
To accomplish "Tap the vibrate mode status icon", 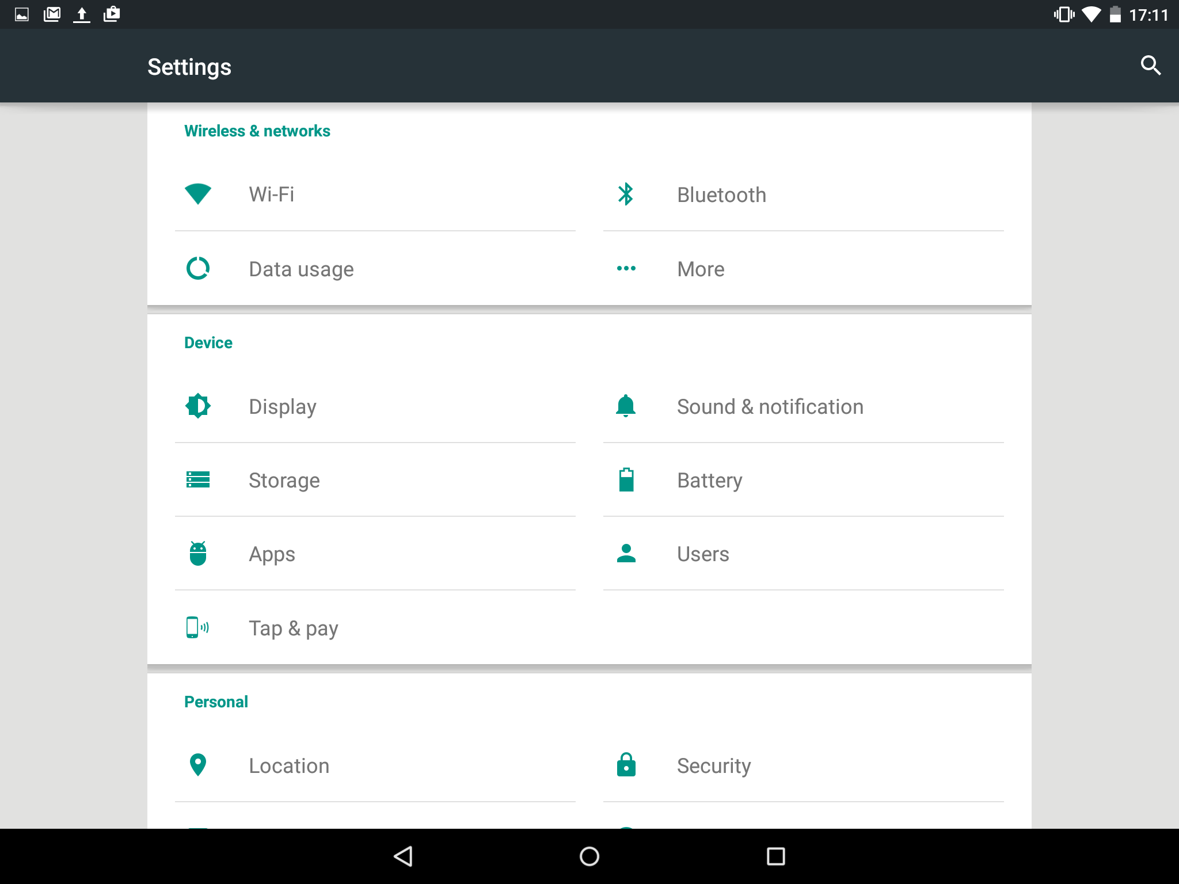I will [1064, 14].
